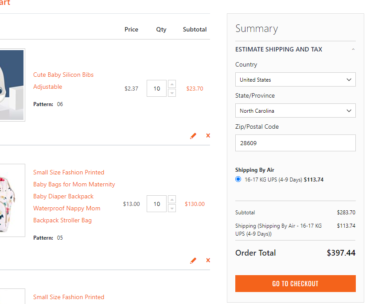Edit the Baby Diaper Backpack item

(193, 261)
